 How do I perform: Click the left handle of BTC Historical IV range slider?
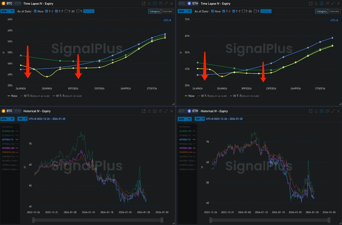33,220
